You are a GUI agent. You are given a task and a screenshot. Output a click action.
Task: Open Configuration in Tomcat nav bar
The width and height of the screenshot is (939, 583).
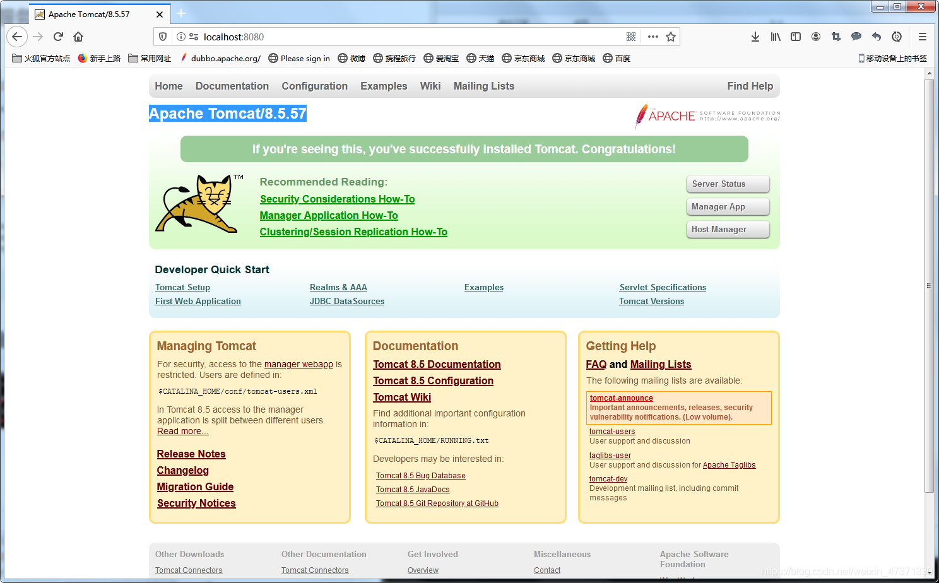pyautogui.click(x=314, y=86)
